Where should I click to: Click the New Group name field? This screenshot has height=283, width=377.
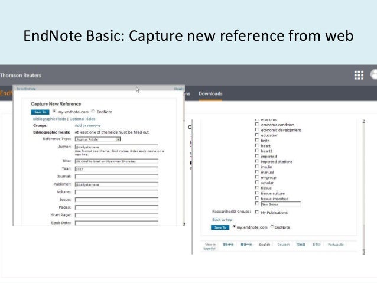point(281,204)
